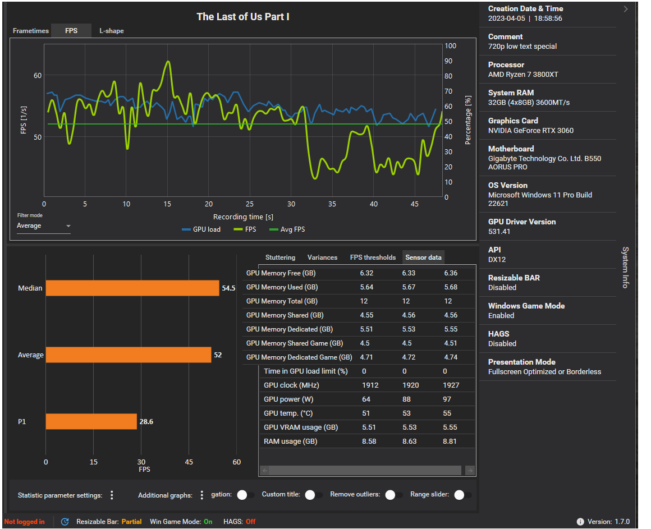
Task: Open the Variances tab
Action: 322,257
